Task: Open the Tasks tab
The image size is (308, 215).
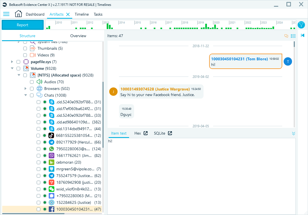Action: 98,14
